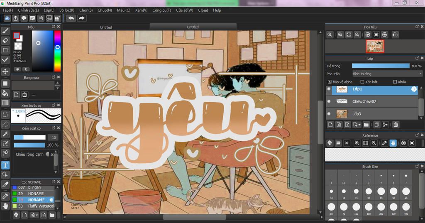425x223 pixels.
Task: Open Bộ lọc(R) menu
Action: [67, 10]
